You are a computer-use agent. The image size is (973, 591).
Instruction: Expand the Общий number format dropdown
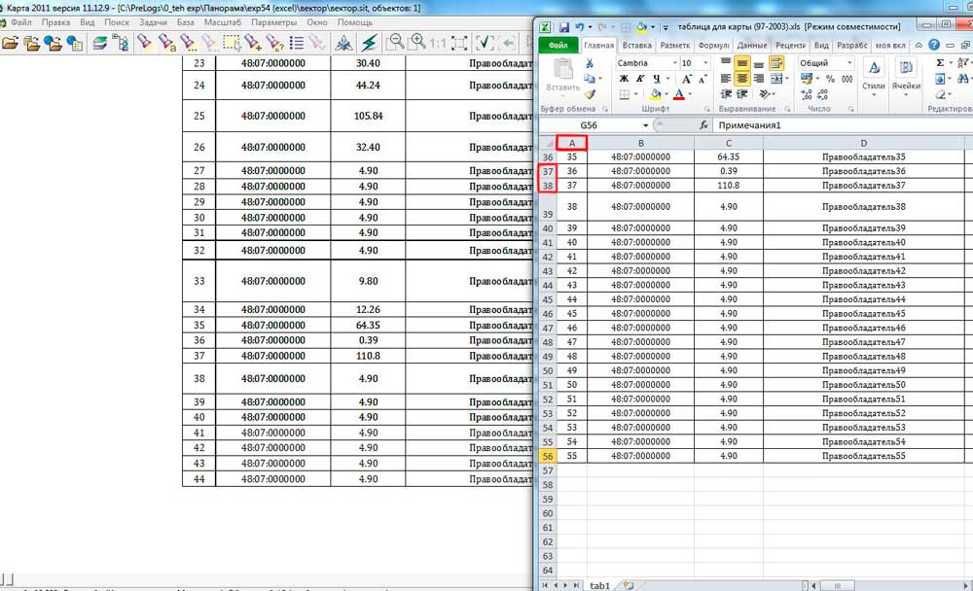coord(850,63)
